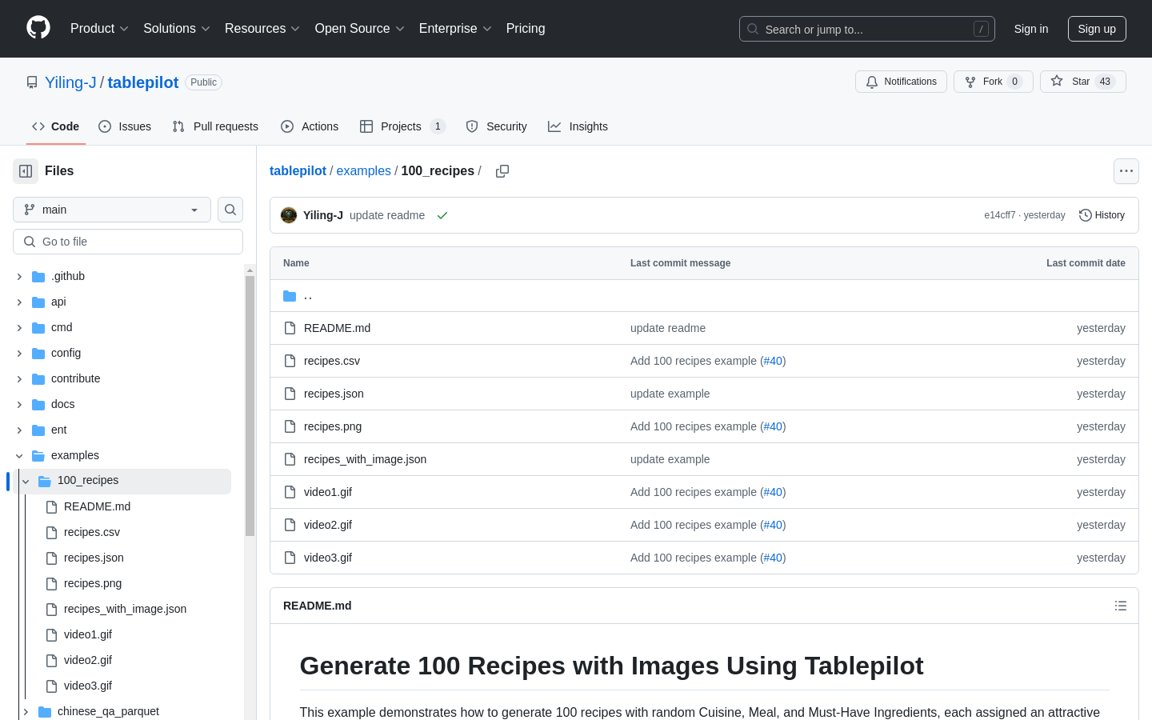Open video2.gif in the file table
This screenshot has width=1152, height=720.
(x=328, y=525)
